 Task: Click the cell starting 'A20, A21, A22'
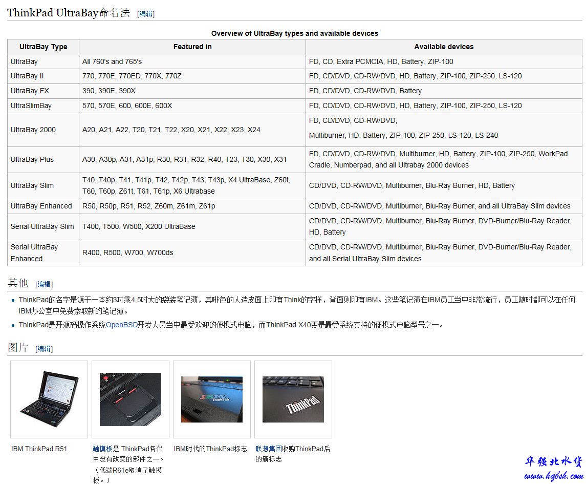coord(192,130)
